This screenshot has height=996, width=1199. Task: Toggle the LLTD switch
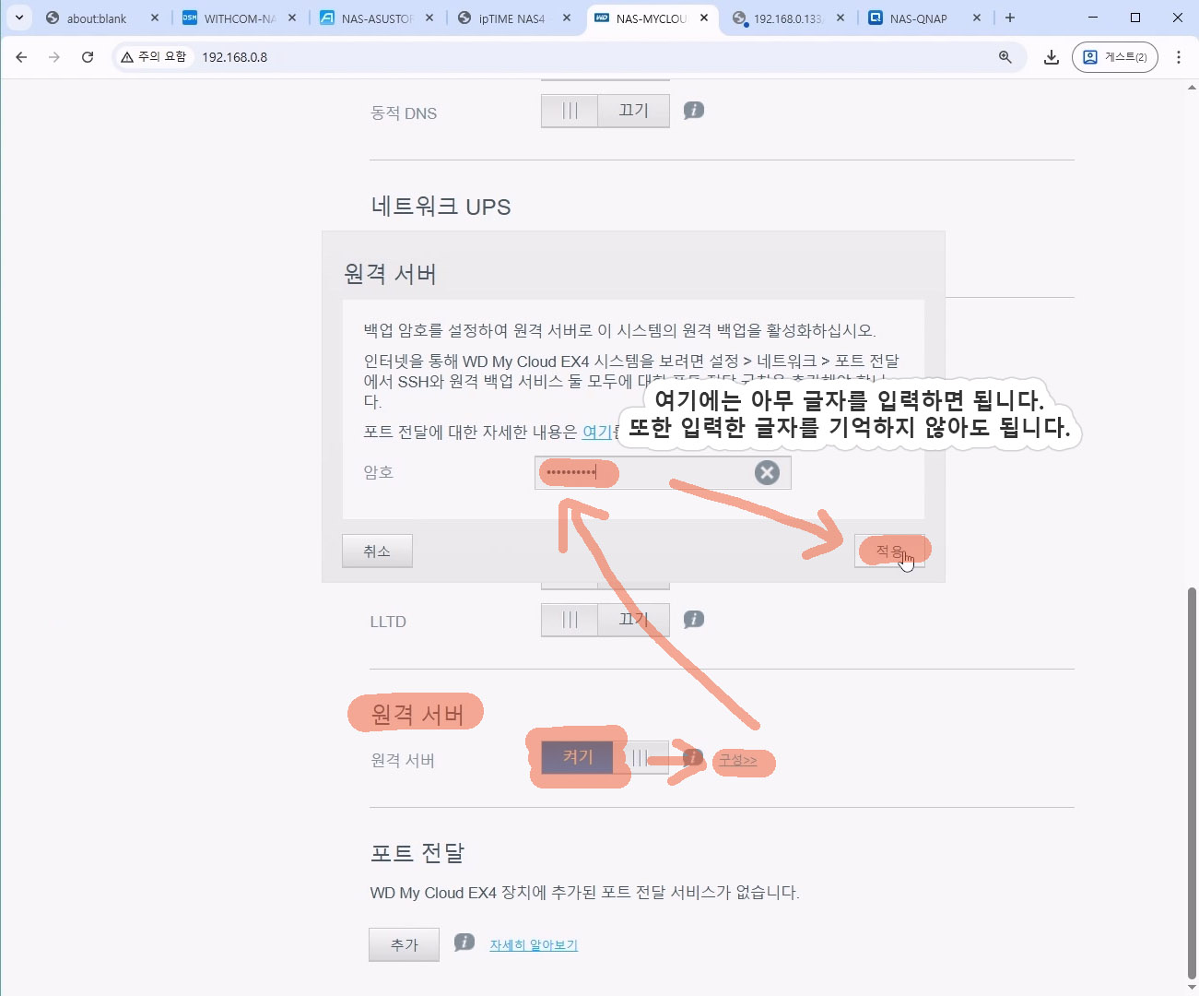[x=605, y=620]
